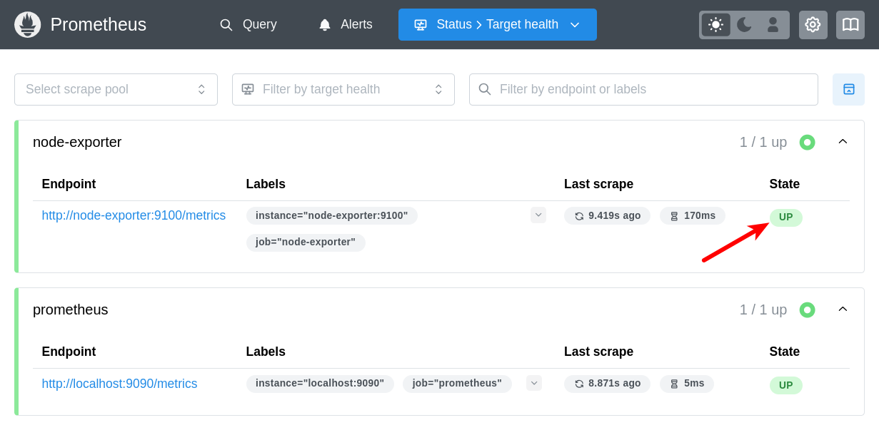The image size is (879, 440).
Task: Switch to light theme sun icon
Action: click(x=715, y=24)
